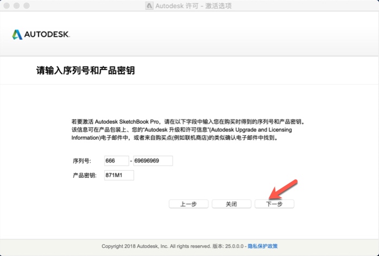This screenshot has width=379, height=256.
Task: Click the 上一步 (Back) button
Action: pos(188,204)
